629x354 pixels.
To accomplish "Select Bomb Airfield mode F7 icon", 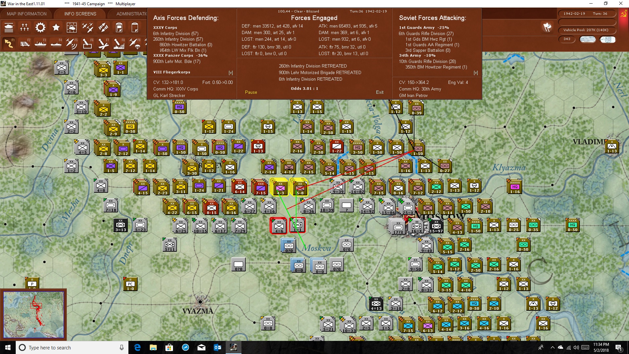I will tap(103, 43).
